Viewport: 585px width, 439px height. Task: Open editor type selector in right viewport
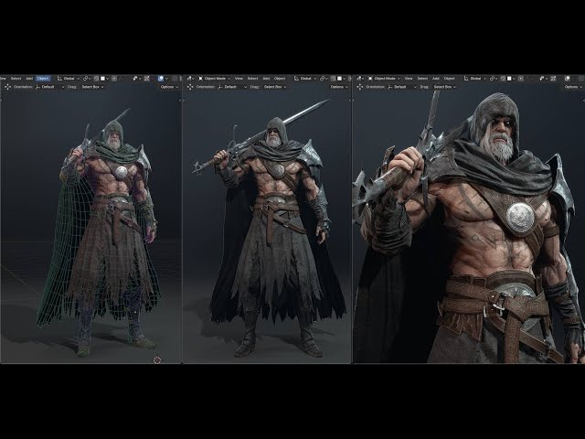tap(360, 79)
